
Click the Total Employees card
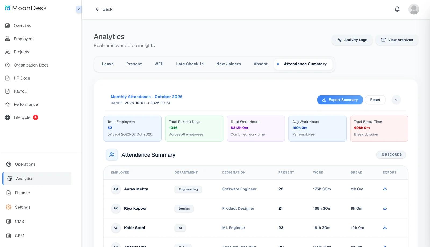pyautogui.click(x=132, y=128)
